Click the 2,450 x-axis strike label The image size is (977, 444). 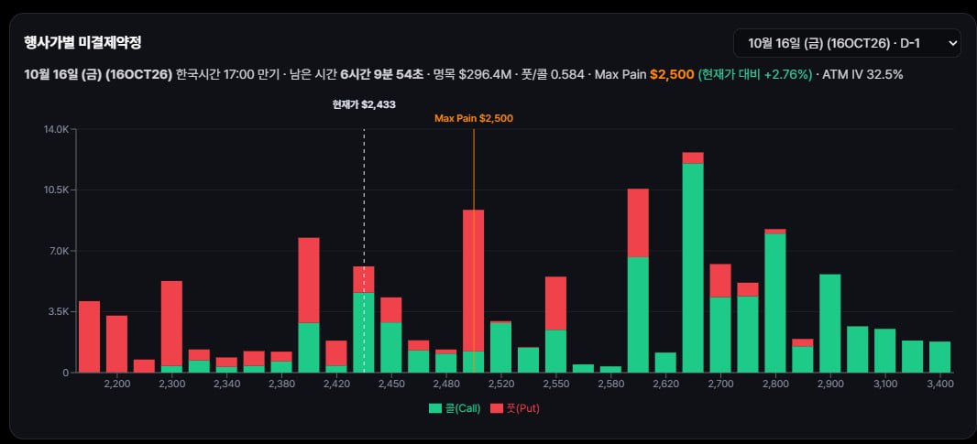click(391, 384)
